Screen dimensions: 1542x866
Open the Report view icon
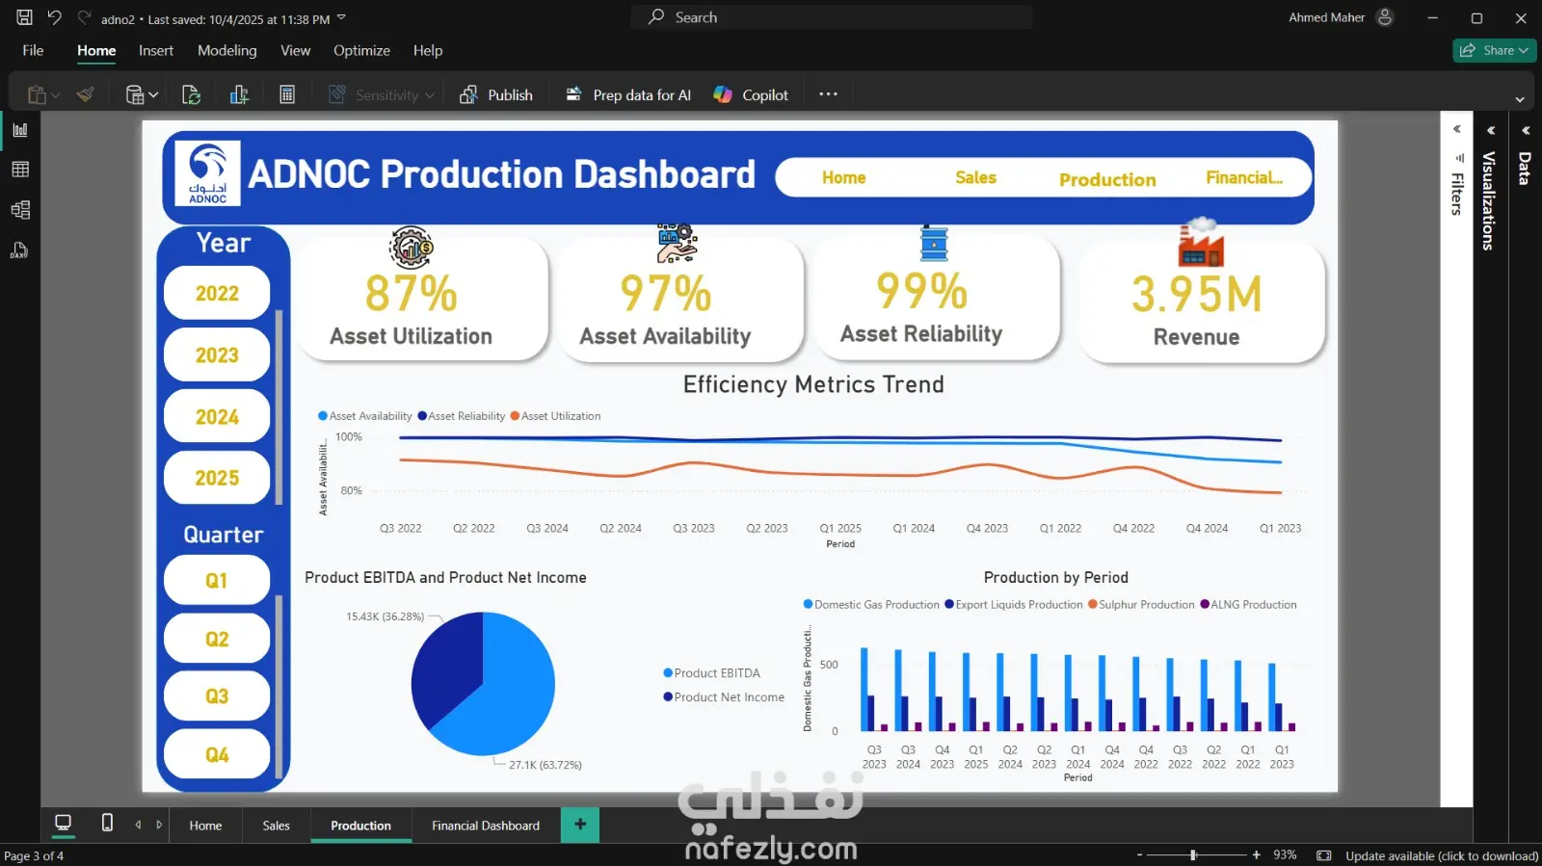click(x=20, y=130)
